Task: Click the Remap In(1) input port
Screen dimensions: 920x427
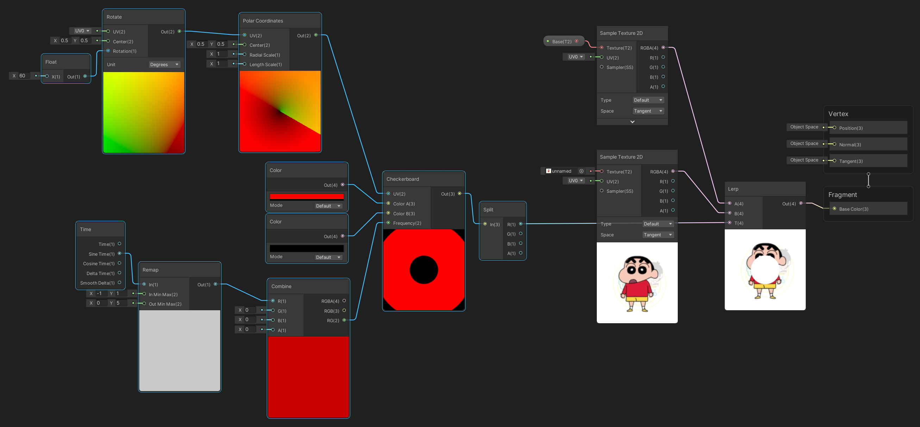Action: (144, 284)
